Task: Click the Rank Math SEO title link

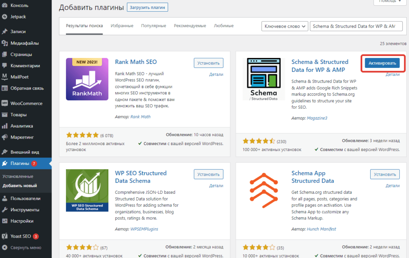Action: pos(136,62)
